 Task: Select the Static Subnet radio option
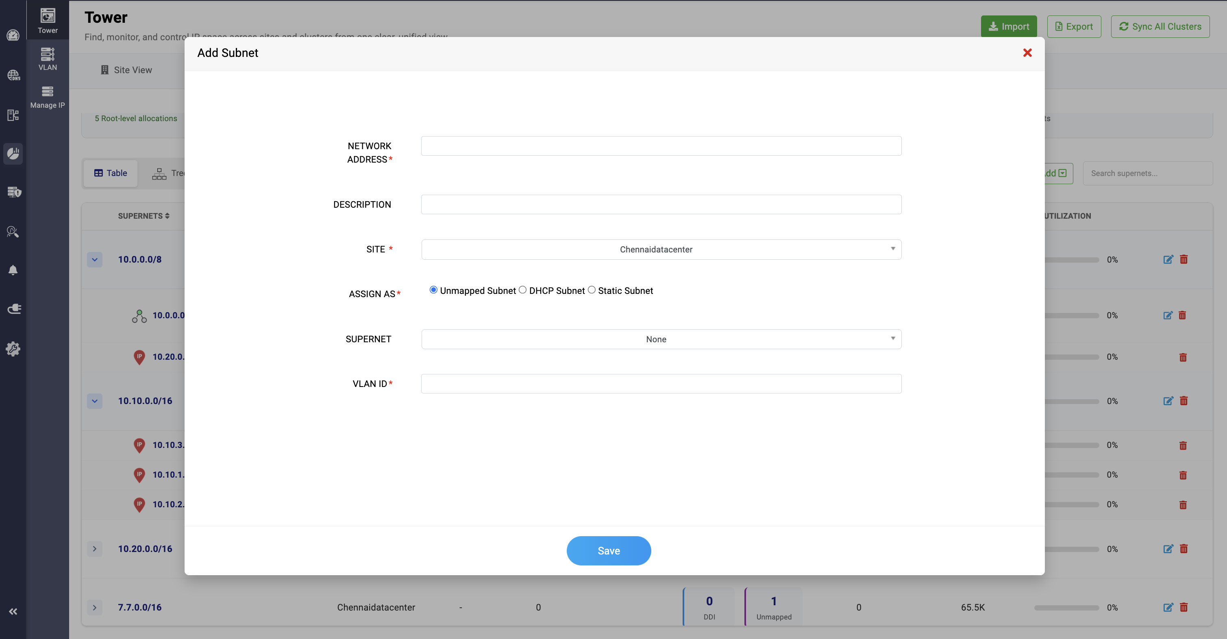pyautogui.click(x=592, y=290)
